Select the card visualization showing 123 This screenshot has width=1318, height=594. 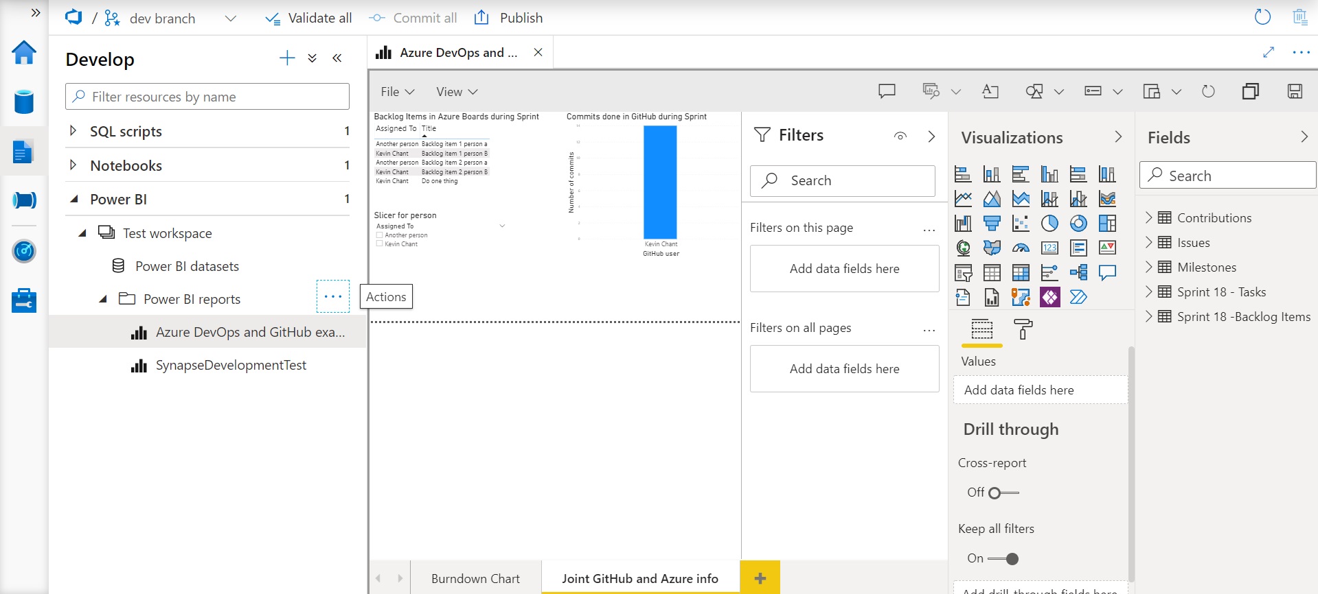1049,248
